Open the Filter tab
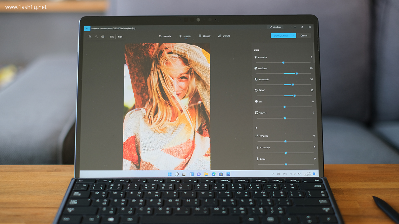 pyautogui.click(x=204, y=36)
